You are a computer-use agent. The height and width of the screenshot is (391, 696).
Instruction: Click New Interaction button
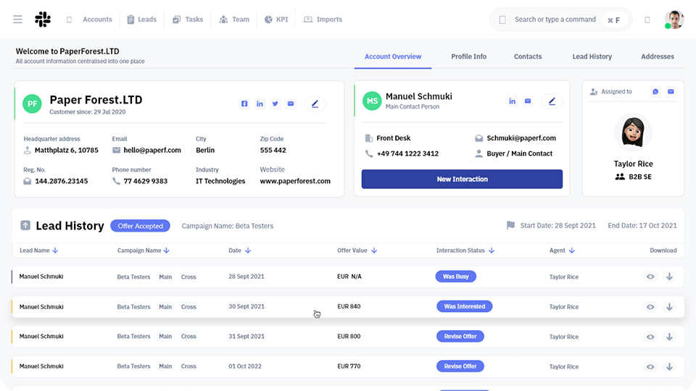[462, 179]
